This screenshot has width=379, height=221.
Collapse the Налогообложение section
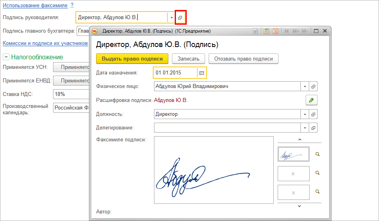point(6,57)
